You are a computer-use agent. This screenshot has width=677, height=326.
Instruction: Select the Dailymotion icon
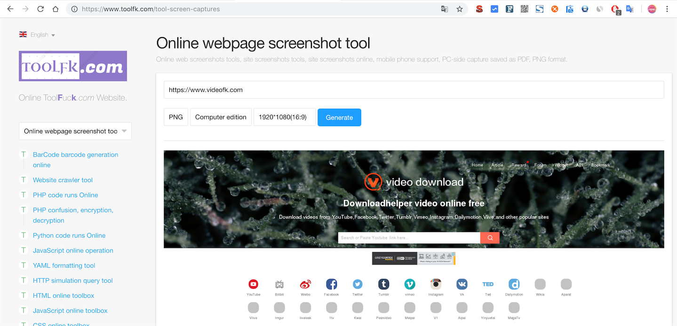click(514, 284)
